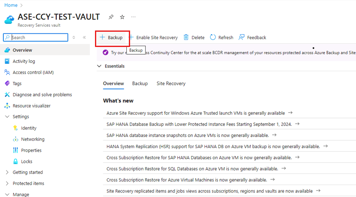Open Activity log from the sidebar
The image size is (356, 197).
click(x=24, y=61)
